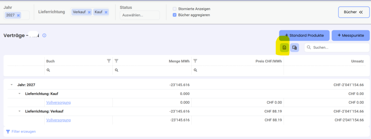Remove the Kauf filter tag

[x=106, y=12]
